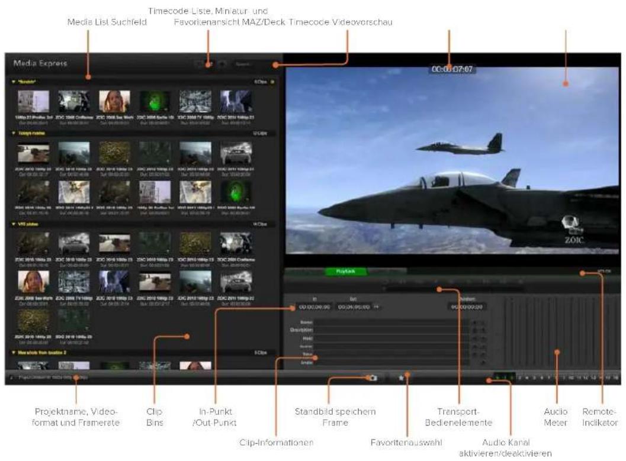
Task: Toggle audio channel 13
Action: point(593,377)
